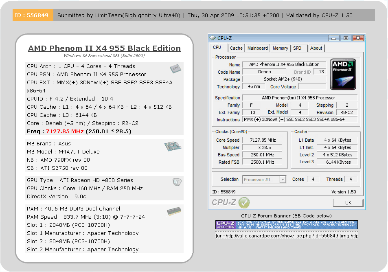Click the Multiplier value x 28.5
Screen dimensions: 388x272
pyautogui.click(x=262, y=147)
